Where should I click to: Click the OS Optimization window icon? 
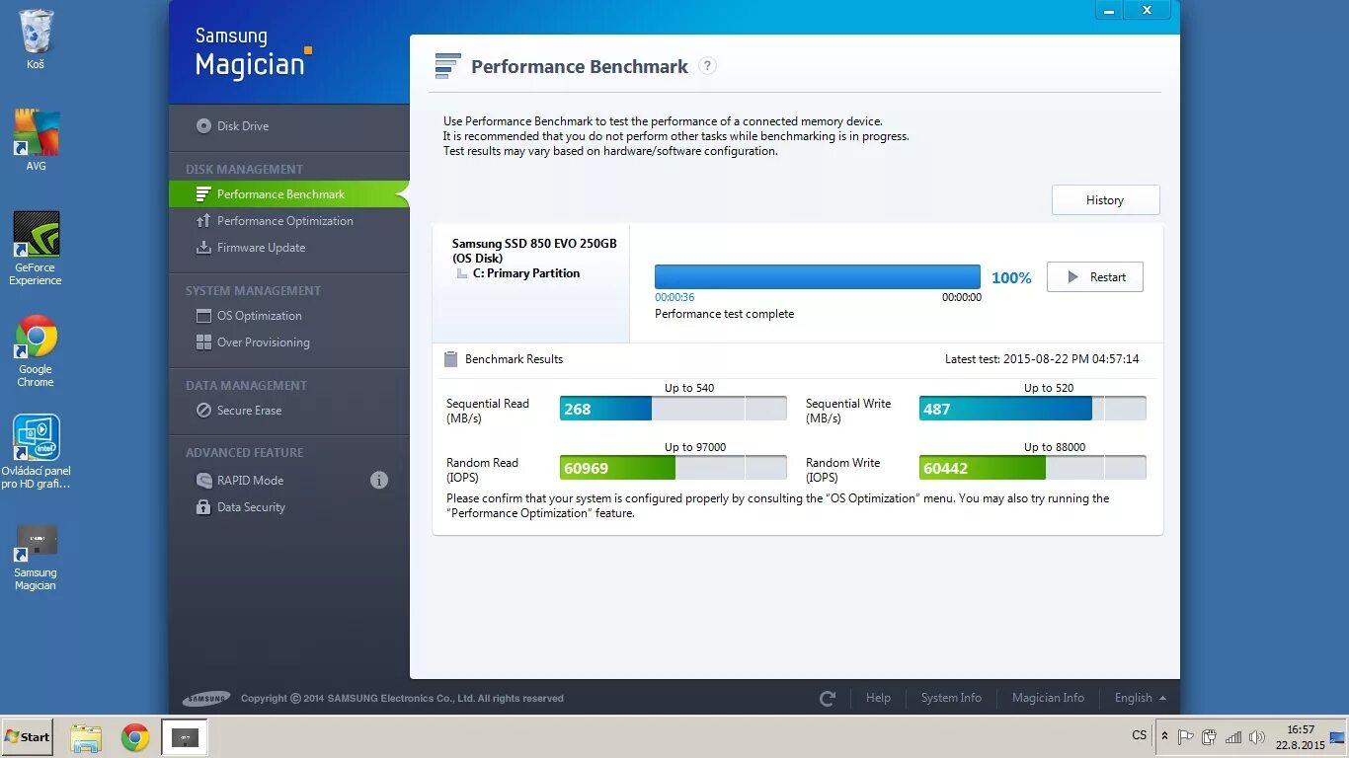(x=203, y=316)
